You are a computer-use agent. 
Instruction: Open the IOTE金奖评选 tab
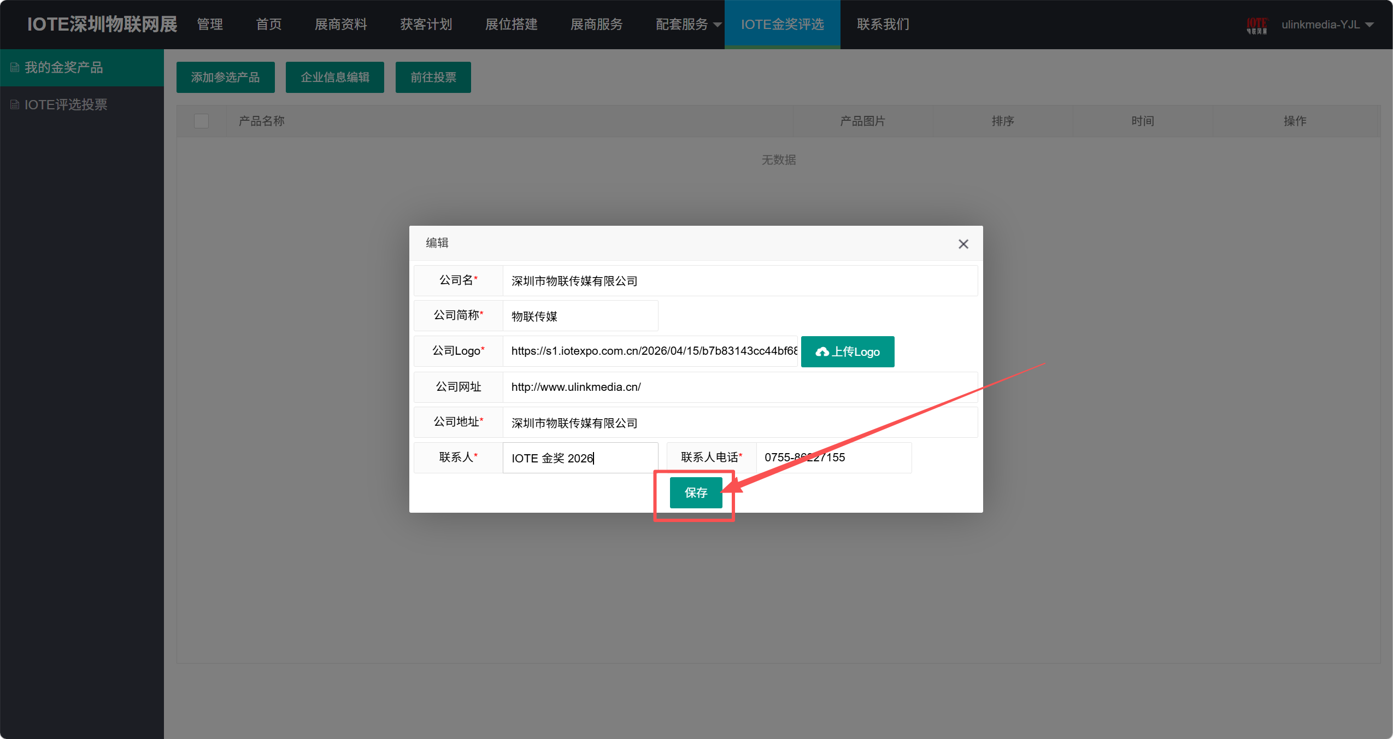pyautogui.click(x=782, y=25)
